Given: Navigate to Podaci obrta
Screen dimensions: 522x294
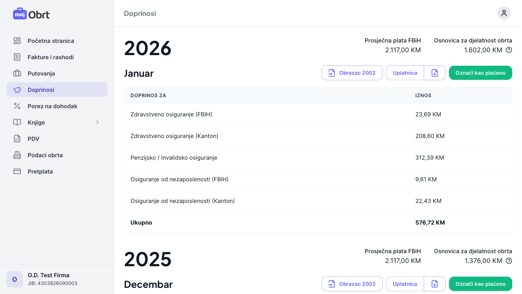Looking at the screenshot, I should coord(45,155).
